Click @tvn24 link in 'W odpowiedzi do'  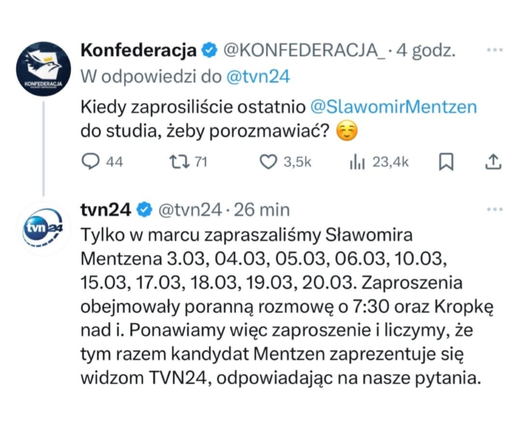pos(258,77)
